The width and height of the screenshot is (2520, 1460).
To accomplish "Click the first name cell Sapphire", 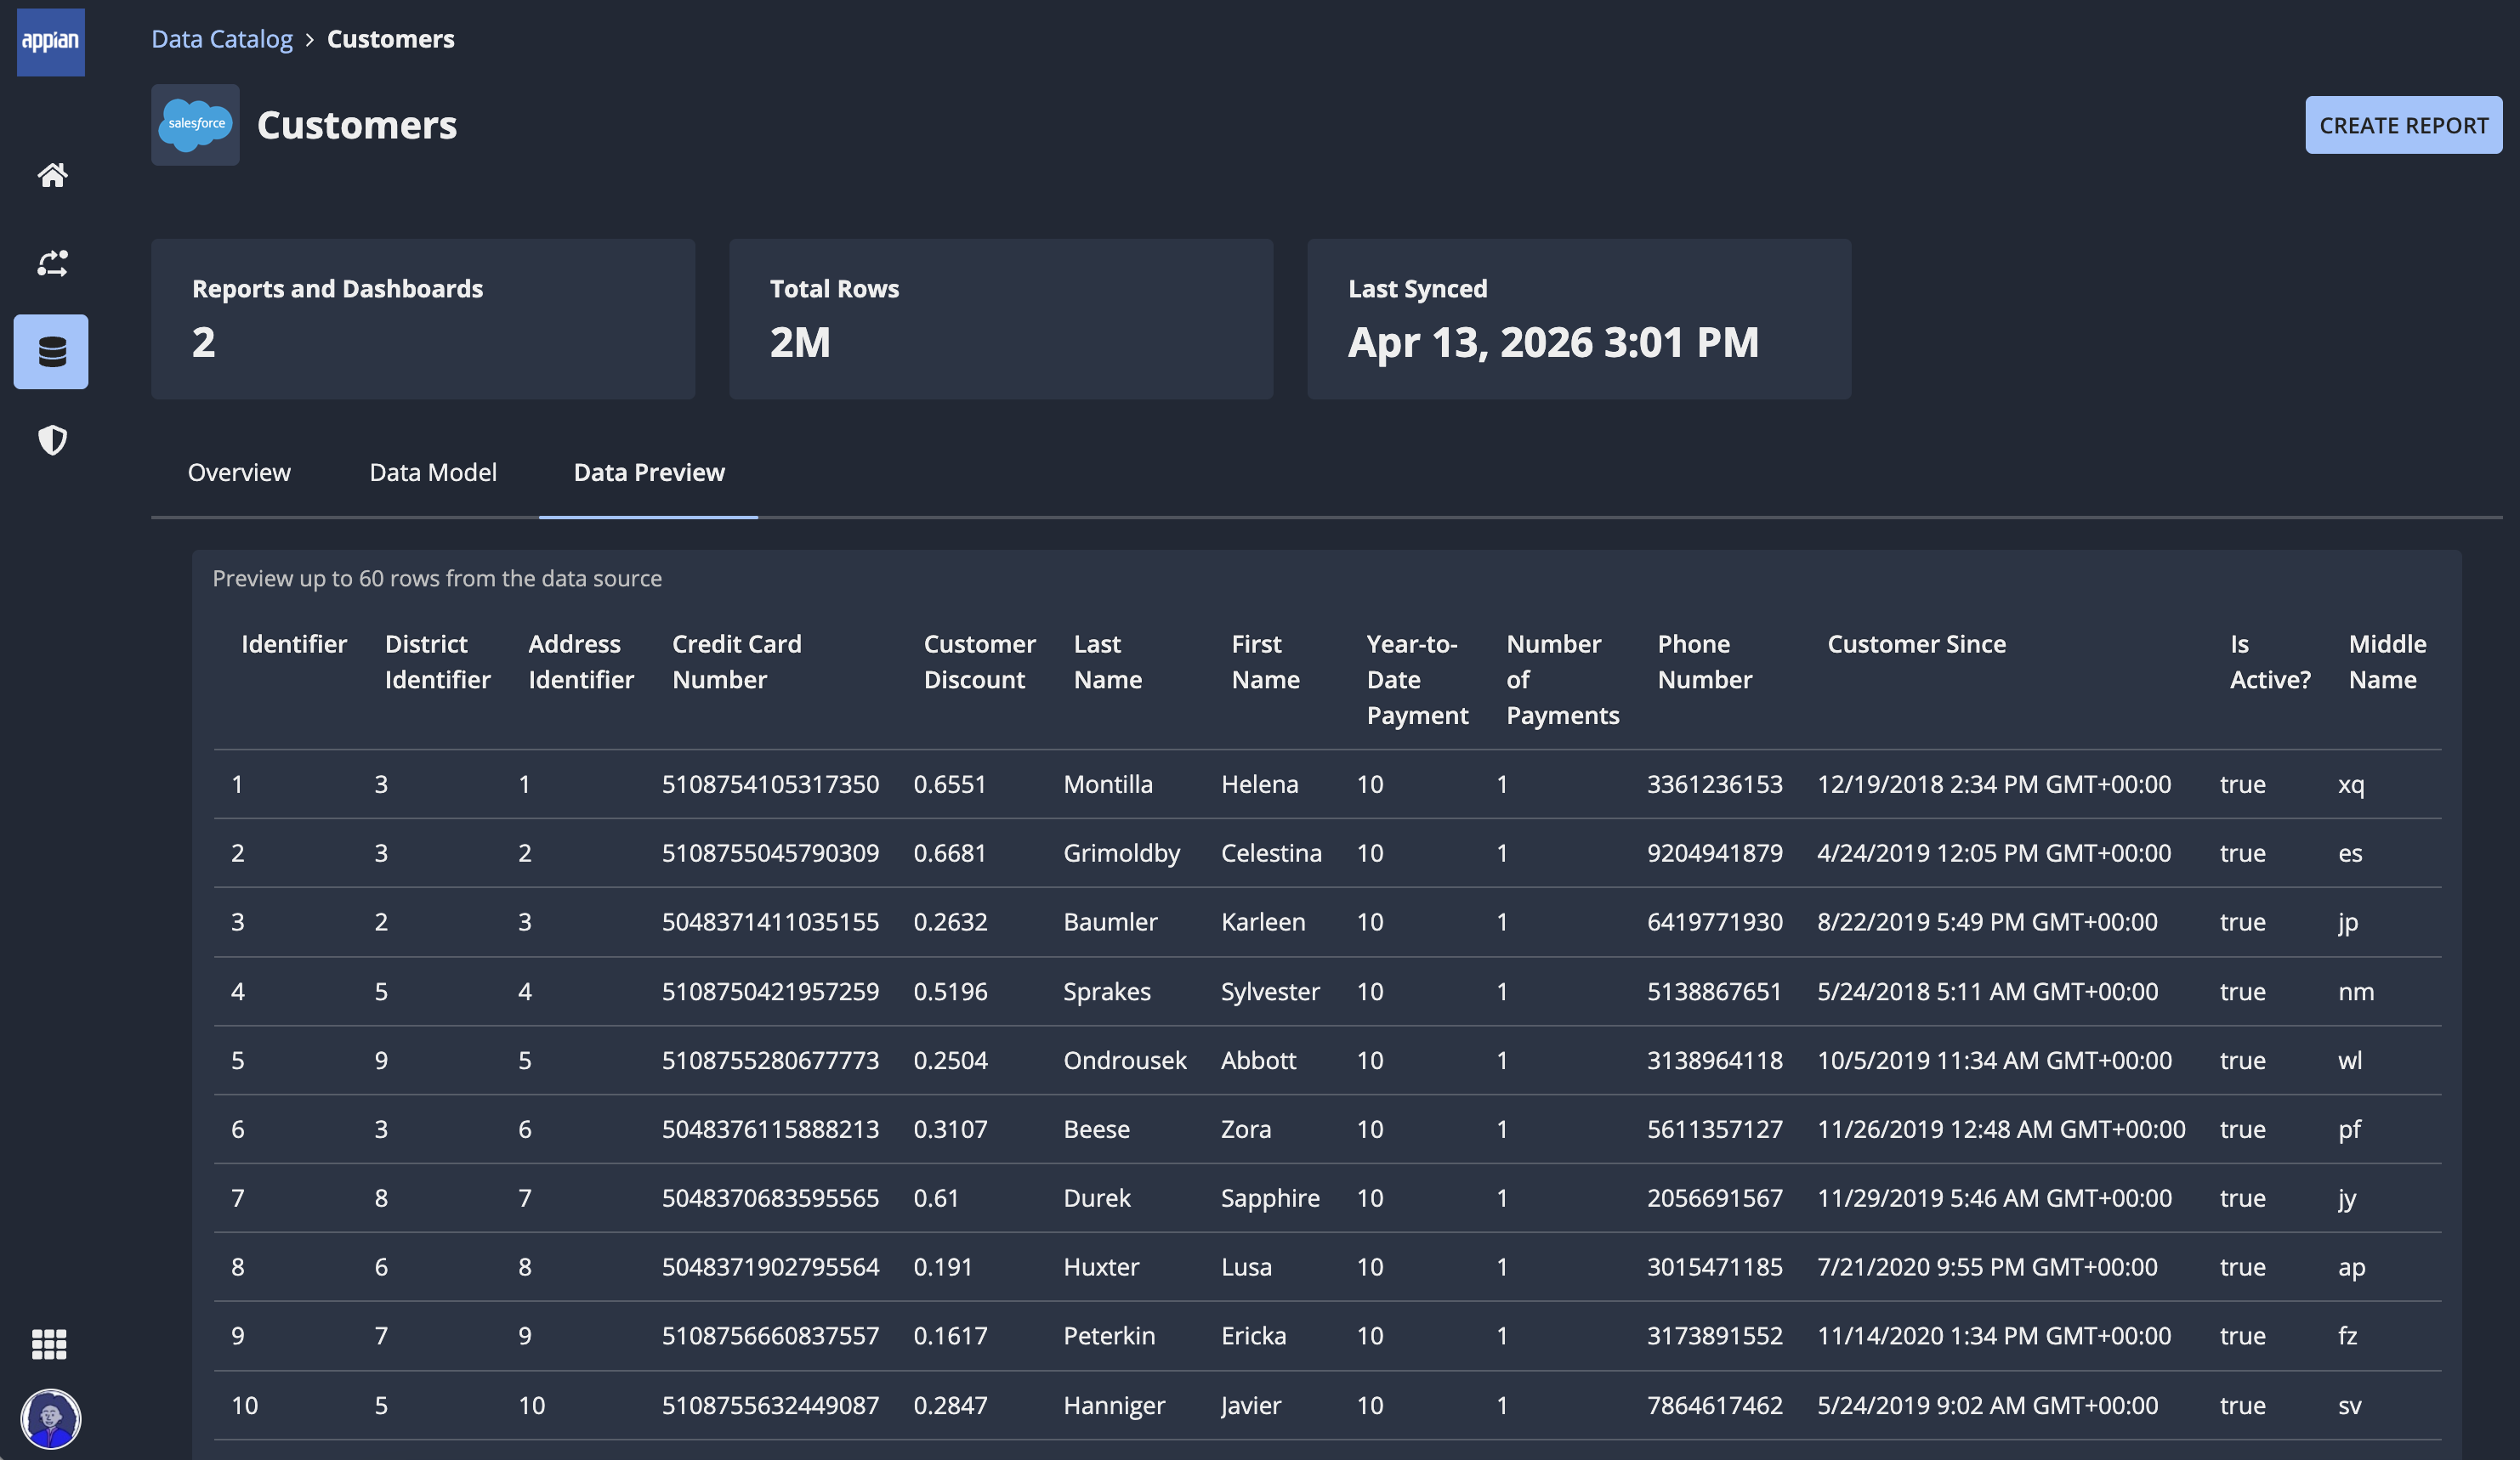I will click(x=1270, y=1198).
